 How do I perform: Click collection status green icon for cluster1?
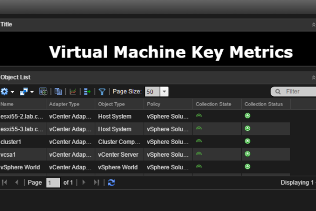pyautogui.click(x=248, y=141)
